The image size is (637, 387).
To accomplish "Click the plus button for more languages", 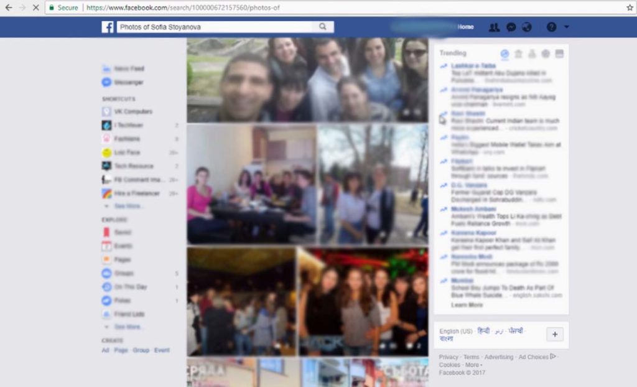I will pyautogui.click(x=555, y=335).
